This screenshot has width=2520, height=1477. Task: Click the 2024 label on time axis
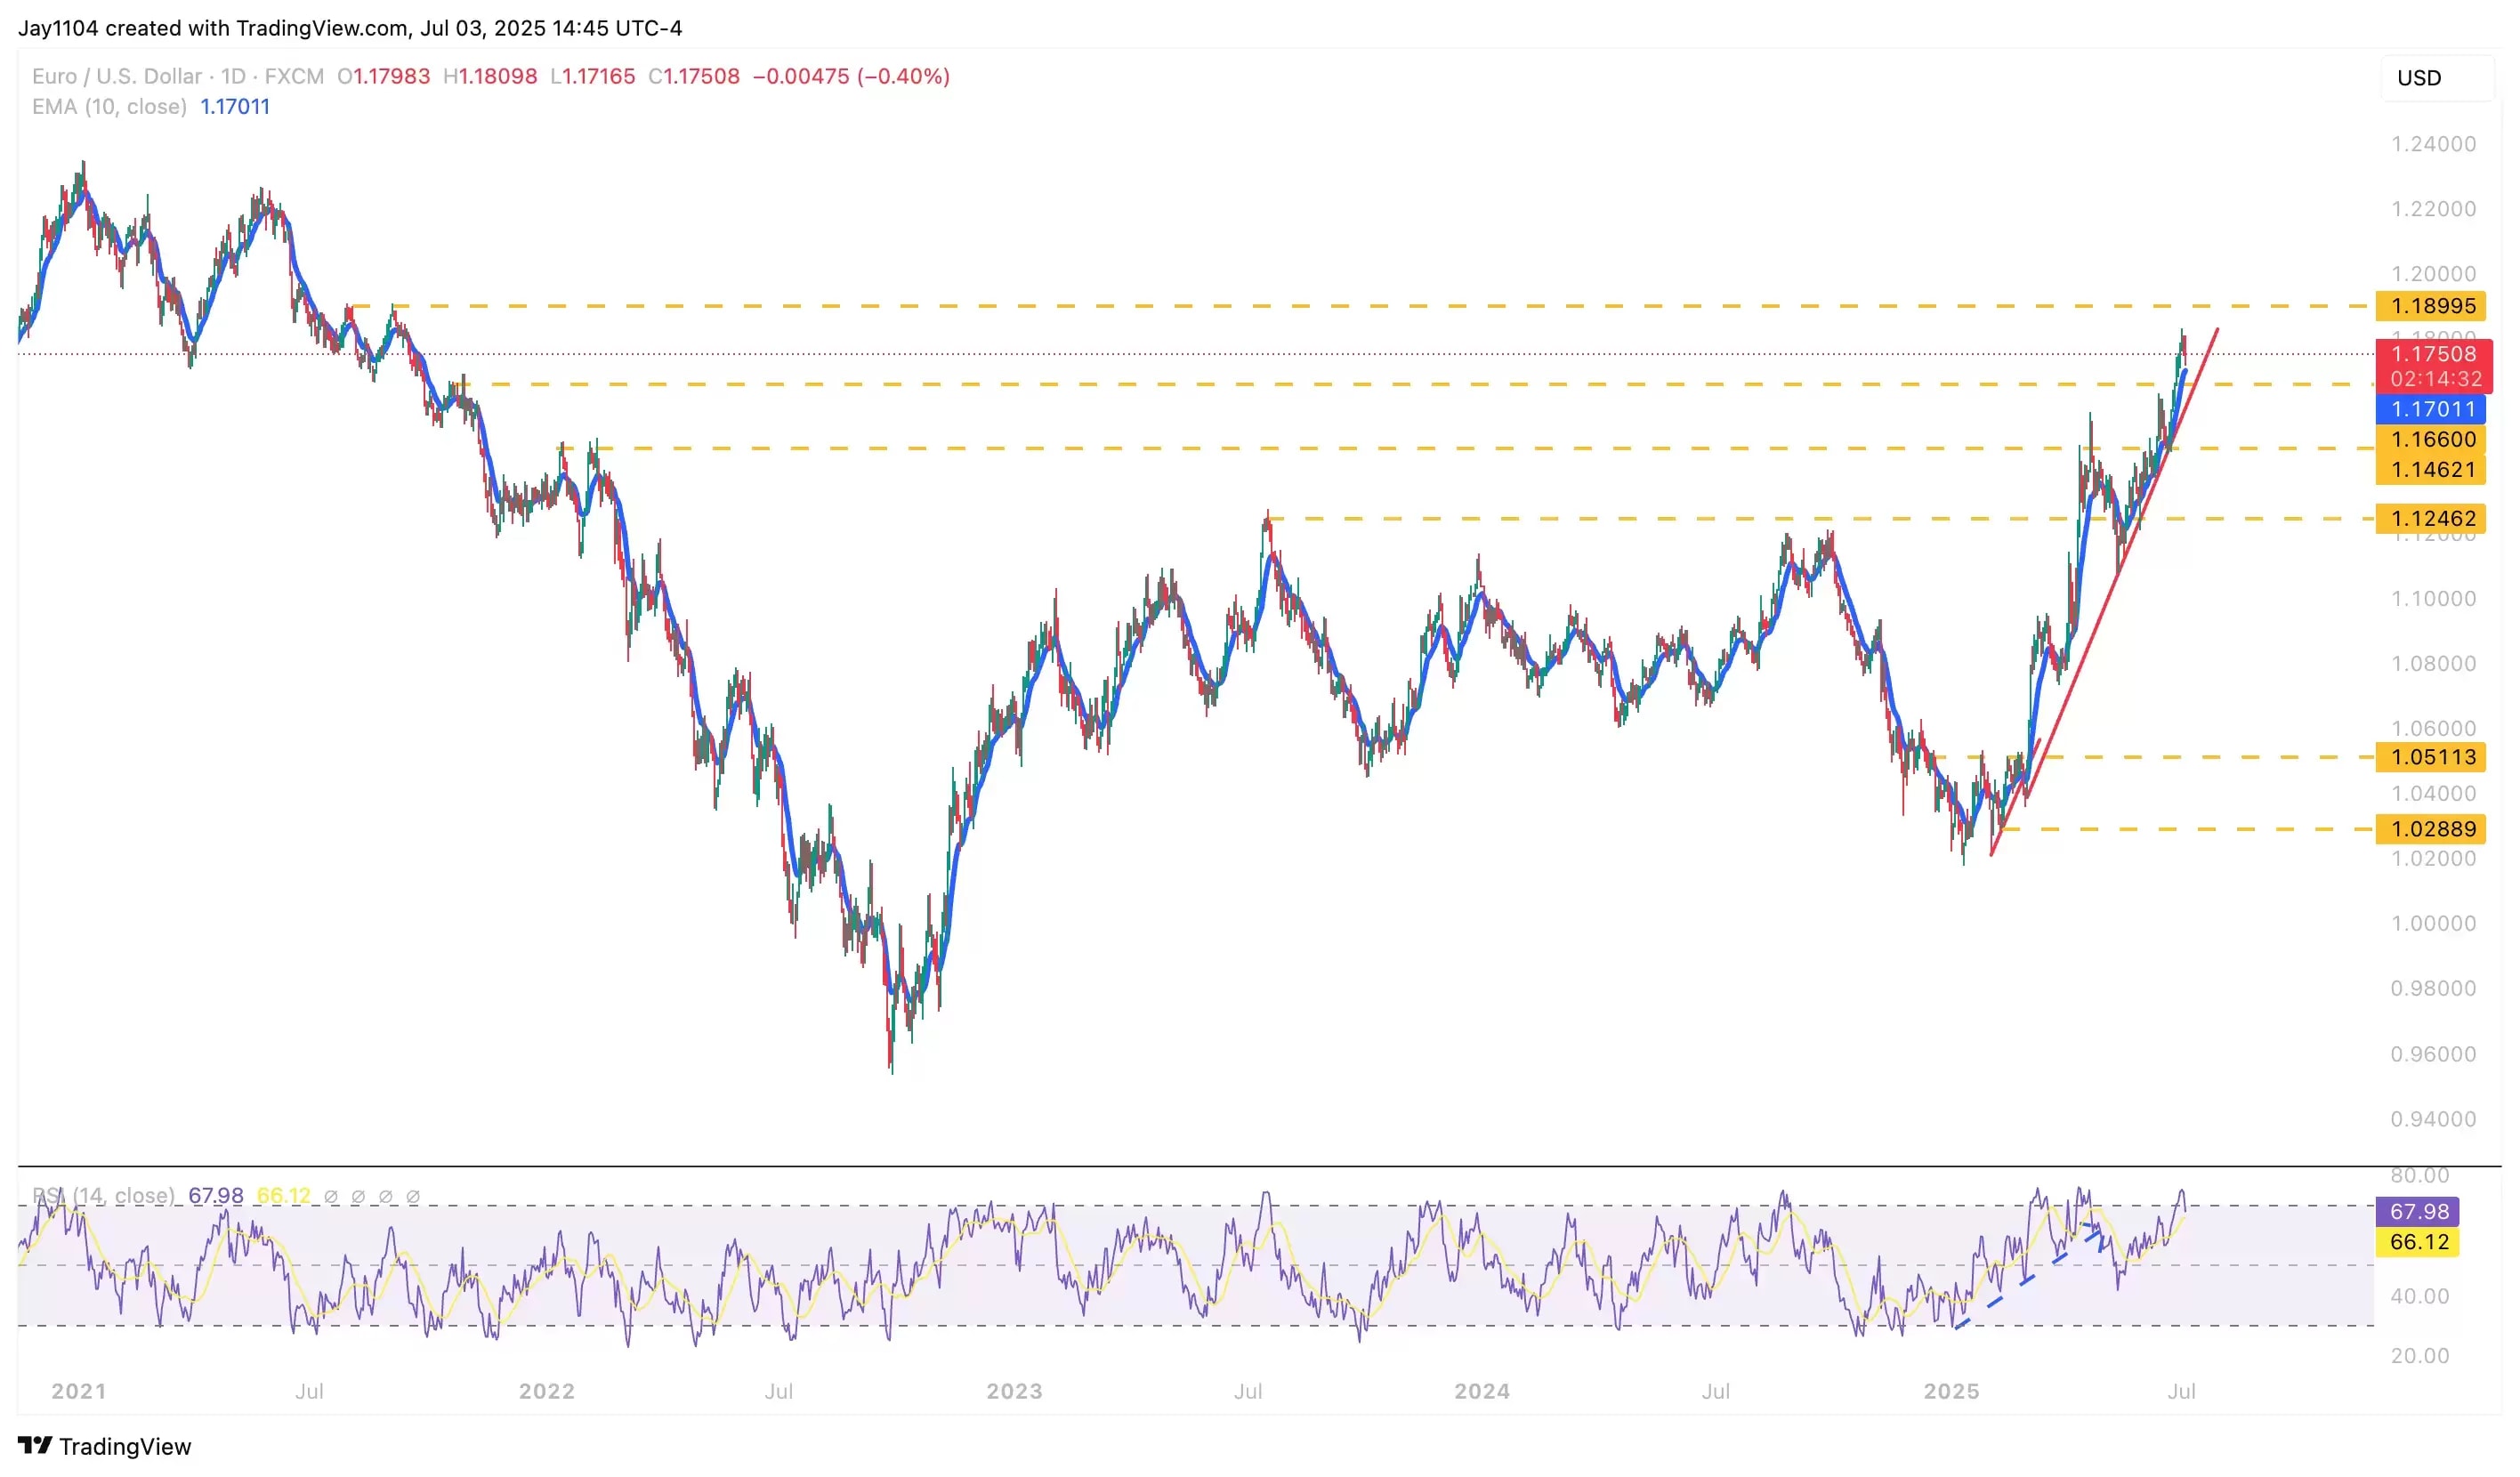1482,1391
